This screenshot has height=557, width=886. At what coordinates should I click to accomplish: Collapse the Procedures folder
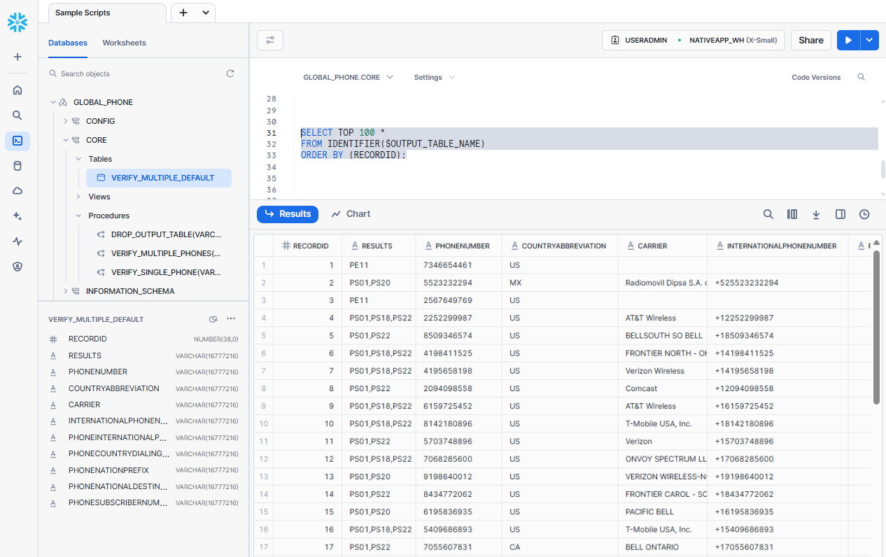pyautogui.click(x=78, y=216)
